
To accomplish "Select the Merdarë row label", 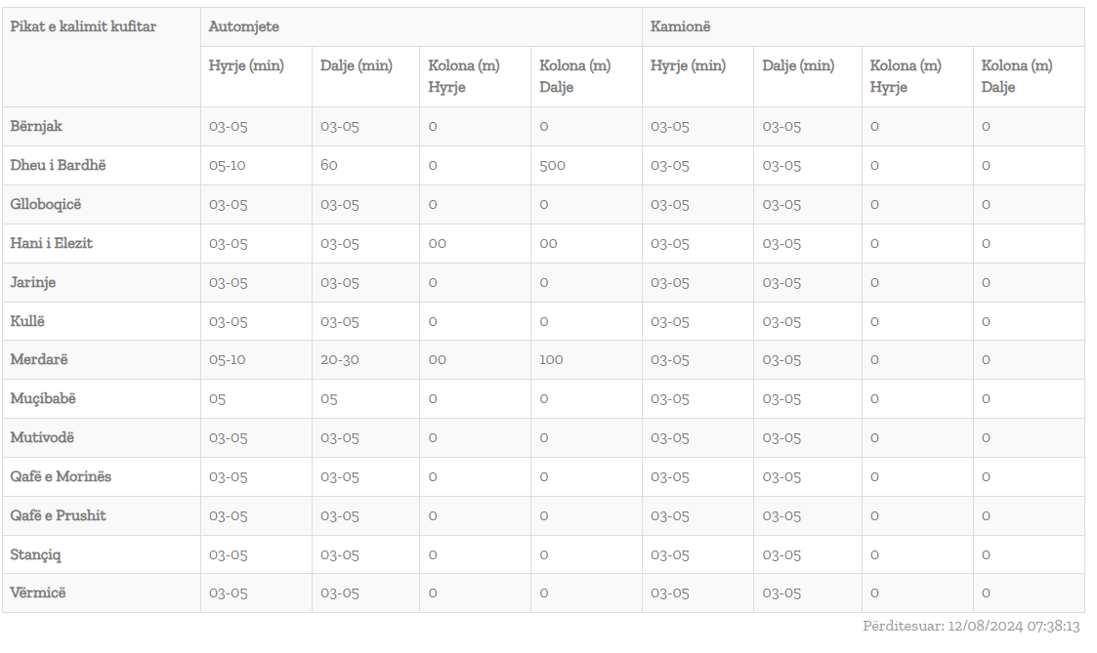I will (x=39, y=359).
